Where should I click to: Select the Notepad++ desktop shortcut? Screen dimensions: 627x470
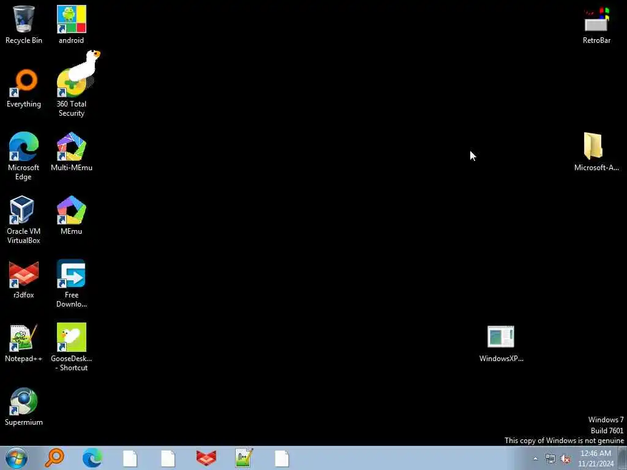click(x=24, y=343)
